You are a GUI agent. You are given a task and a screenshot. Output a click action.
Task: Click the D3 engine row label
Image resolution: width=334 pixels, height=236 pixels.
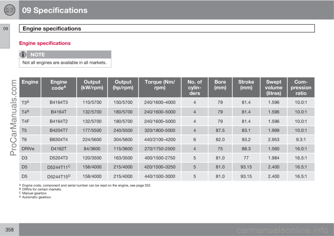pos(24,158)
